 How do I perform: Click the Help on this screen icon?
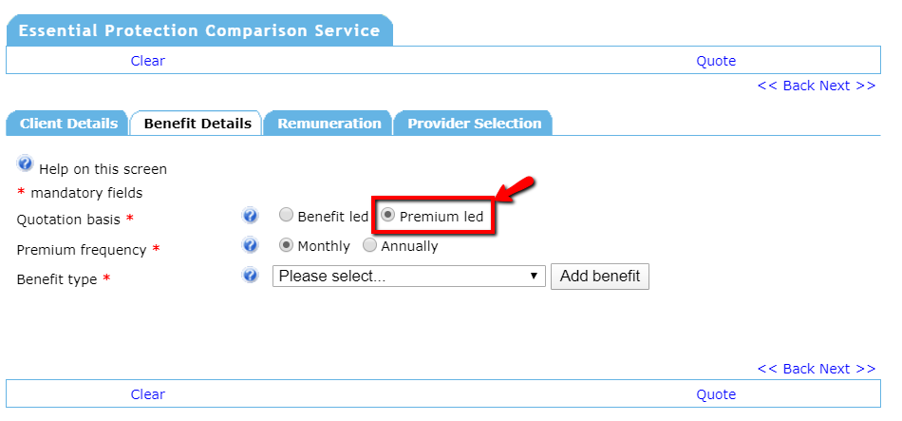click(x=26, y=164)
